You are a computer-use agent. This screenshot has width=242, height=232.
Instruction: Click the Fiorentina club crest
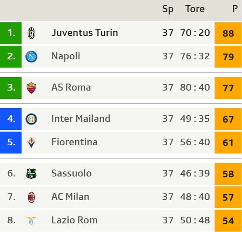pos(31,142)
